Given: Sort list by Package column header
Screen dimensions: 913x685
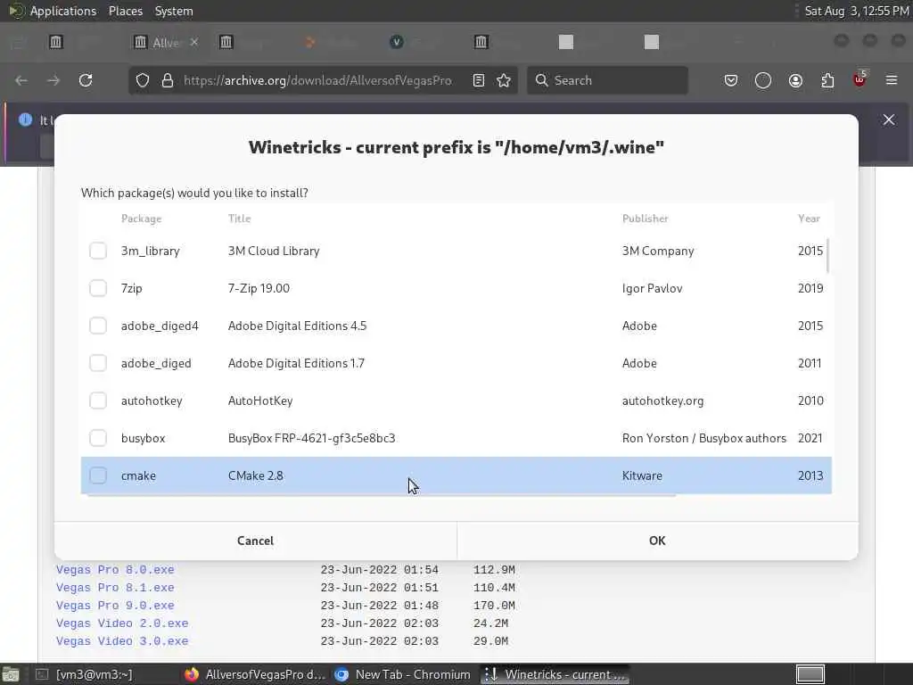Looking at the screenshot, I should pos(141,219).
